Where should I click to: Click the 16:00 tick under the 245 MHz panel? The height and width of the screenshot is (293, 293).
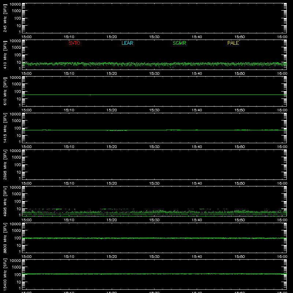click(x=282, y=37)
